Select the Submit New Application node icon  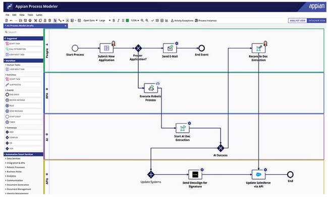tap(106, 48)
